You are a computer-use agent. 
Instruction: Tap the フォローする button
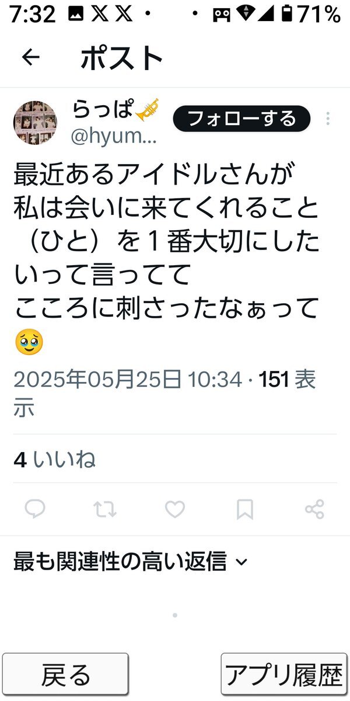point(242,119)
